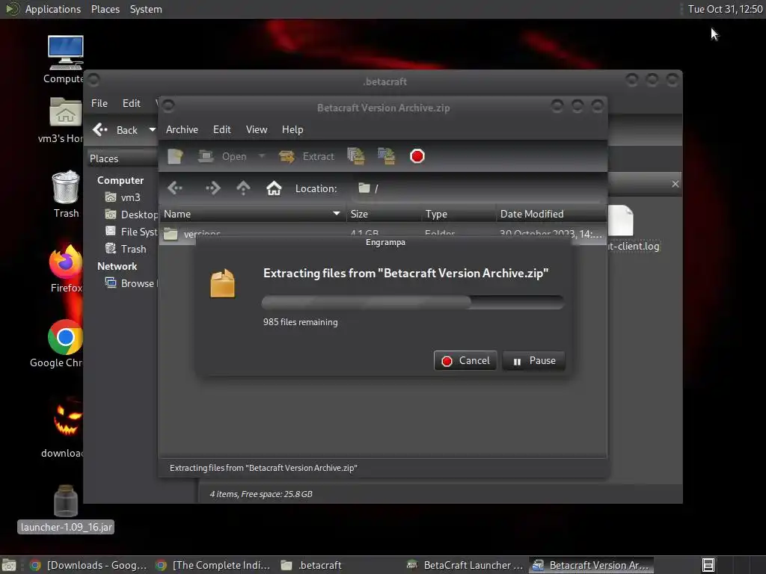Click the Extract toolbar button
The width and height of the screenshot is (766, 574).
(306, 156)
